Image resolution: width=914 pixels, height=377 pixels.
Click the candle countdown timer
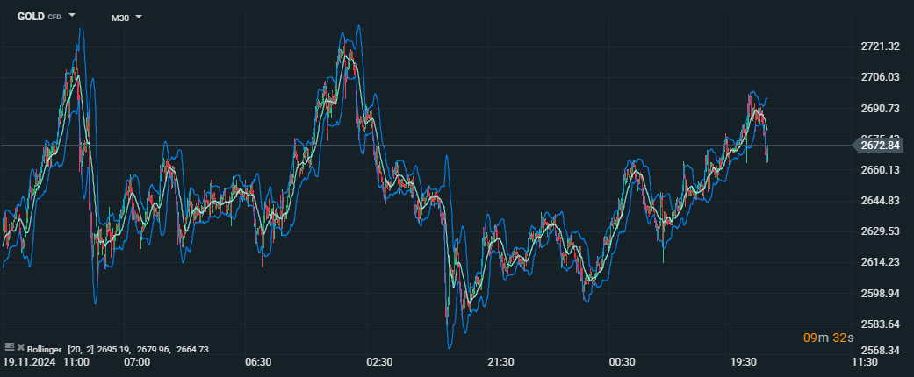(827, 338)
